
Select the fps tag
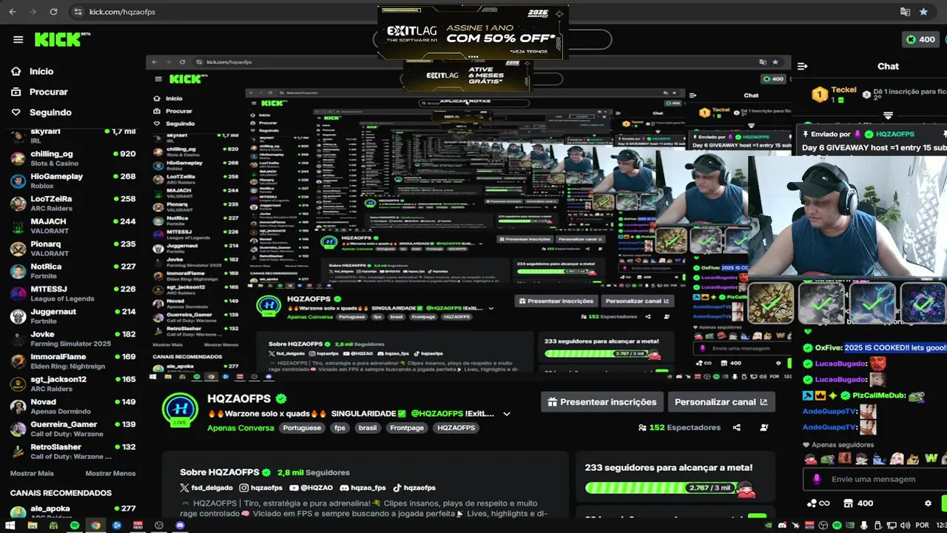[x=340, y=428]
